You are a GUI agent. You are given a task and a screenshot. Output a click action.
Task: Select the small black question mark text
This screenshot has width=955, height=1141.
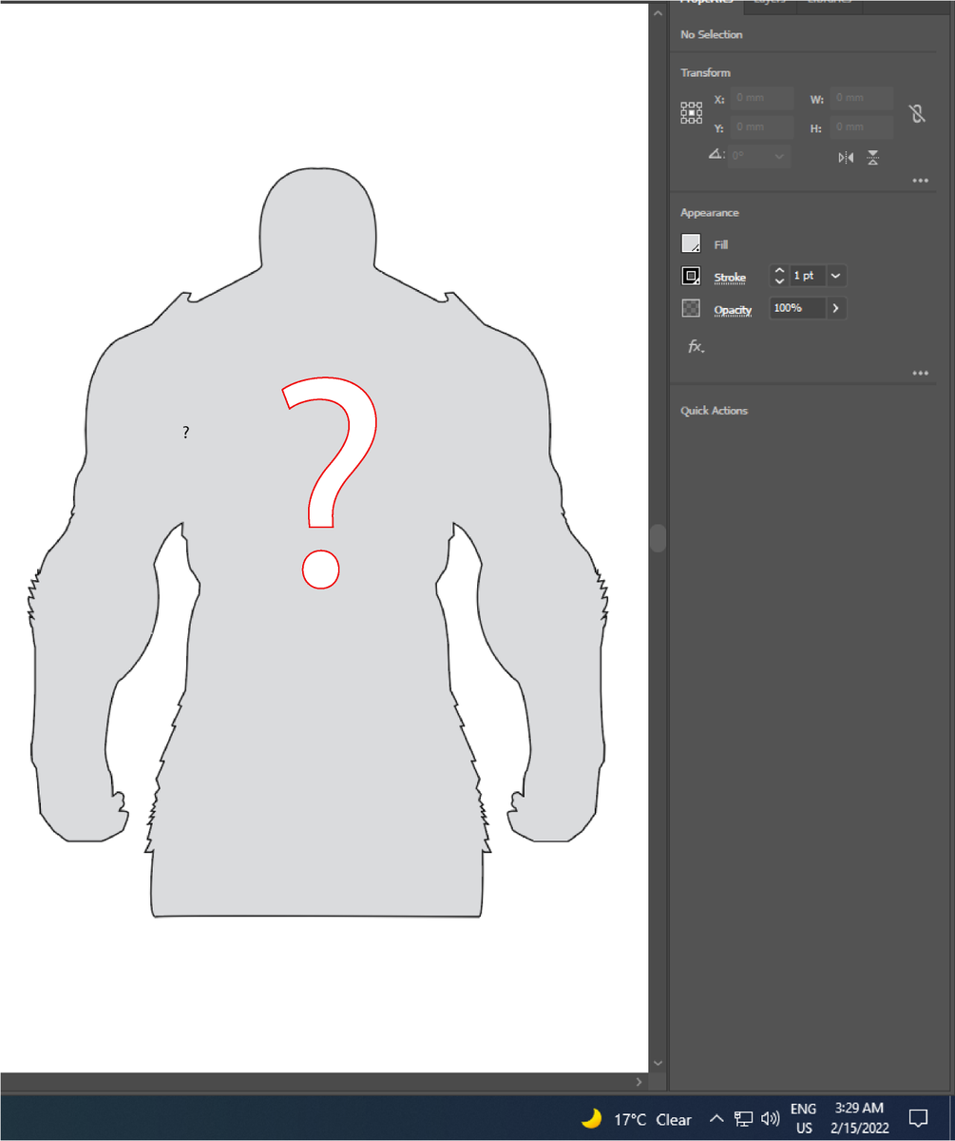click(185, 433)
